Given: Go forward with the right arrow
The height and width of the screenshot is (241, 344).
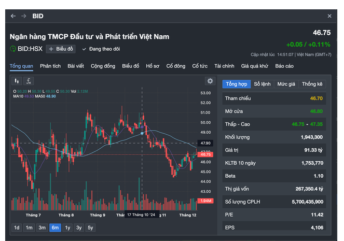Looking at the screenshot, I should (x=24, y=16).
